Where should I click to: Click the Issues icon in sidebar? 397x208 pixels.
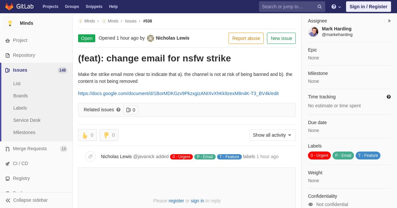8,70
